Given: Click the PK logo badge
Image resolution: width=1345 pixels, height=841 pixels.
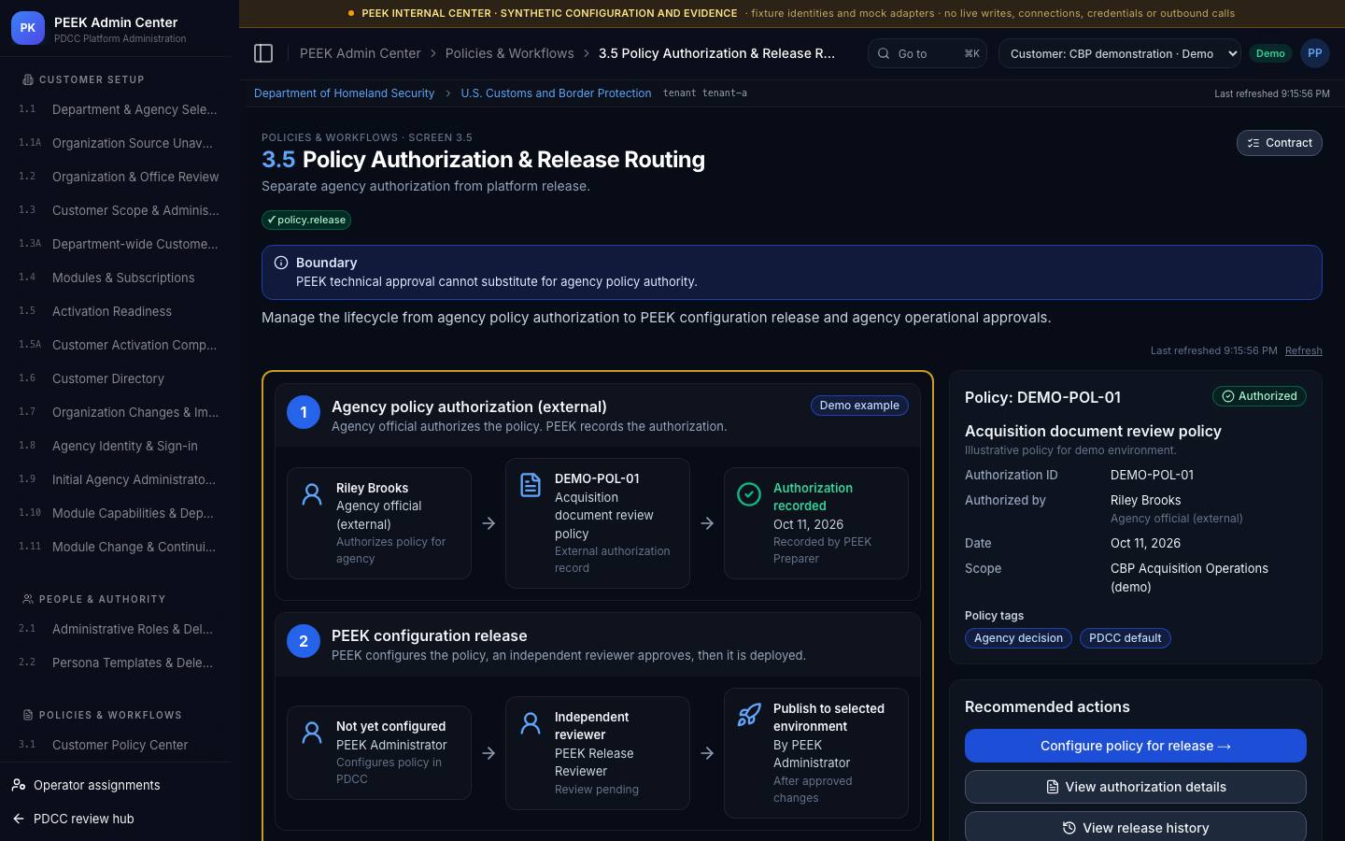Looking at the screenshot, I should pos(28,29).
